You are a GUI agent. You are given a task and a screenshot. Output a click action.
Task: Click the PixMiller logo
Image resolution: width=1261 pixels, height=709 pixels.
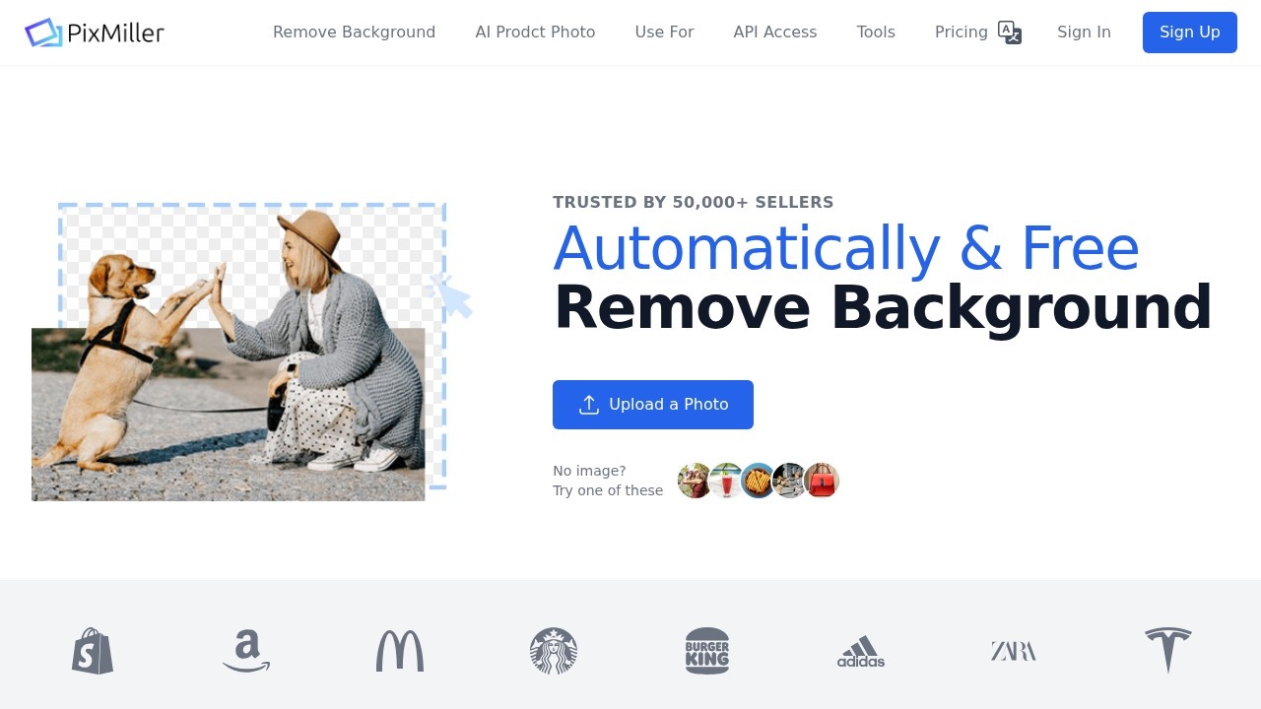pyautogui.click(x=95, y=32)
